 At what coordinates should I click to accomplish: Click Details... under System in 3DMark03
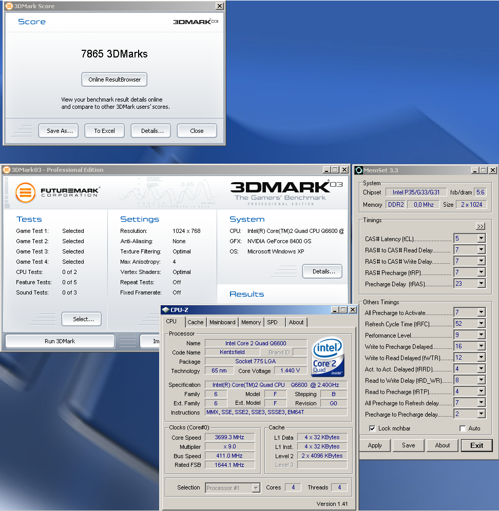322,271
